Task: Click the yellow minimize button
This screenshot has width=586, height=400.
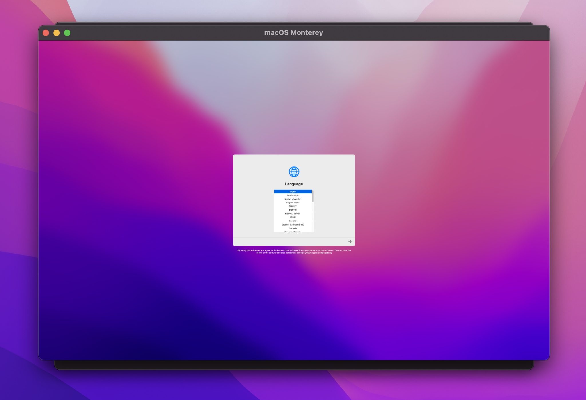Action: click(56, 32)
